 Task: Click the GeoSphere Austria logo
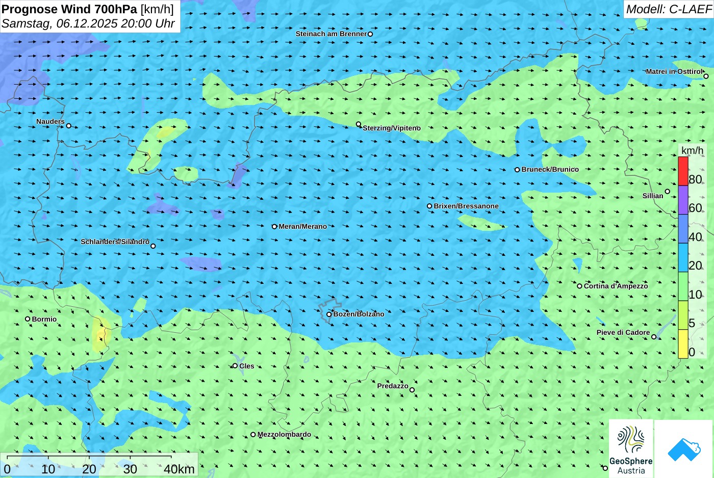(x=631, y=448)
